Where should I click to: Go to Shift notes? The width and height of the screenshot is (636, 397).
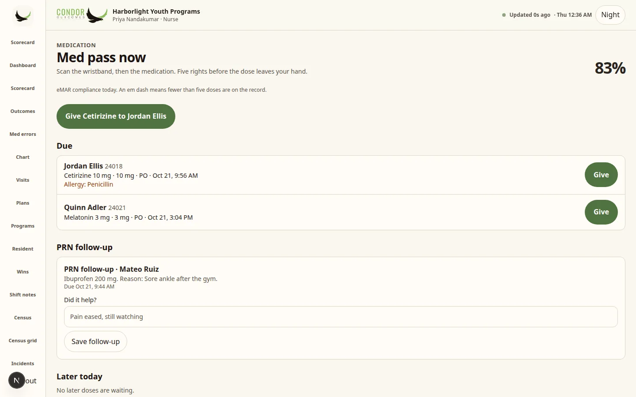tap(23, 295)
